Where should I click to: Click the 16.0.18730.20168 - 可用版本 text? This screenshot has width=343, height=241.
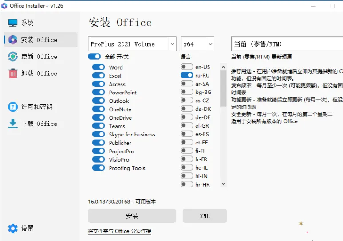[122, 202]
